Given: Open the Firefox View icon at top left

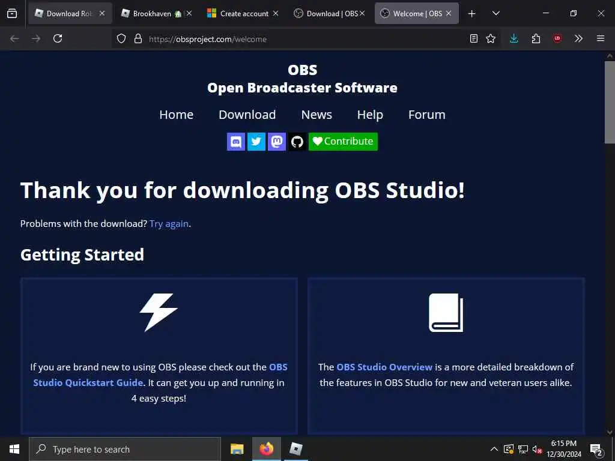Looking at the screenshot, I should [12, 13].
